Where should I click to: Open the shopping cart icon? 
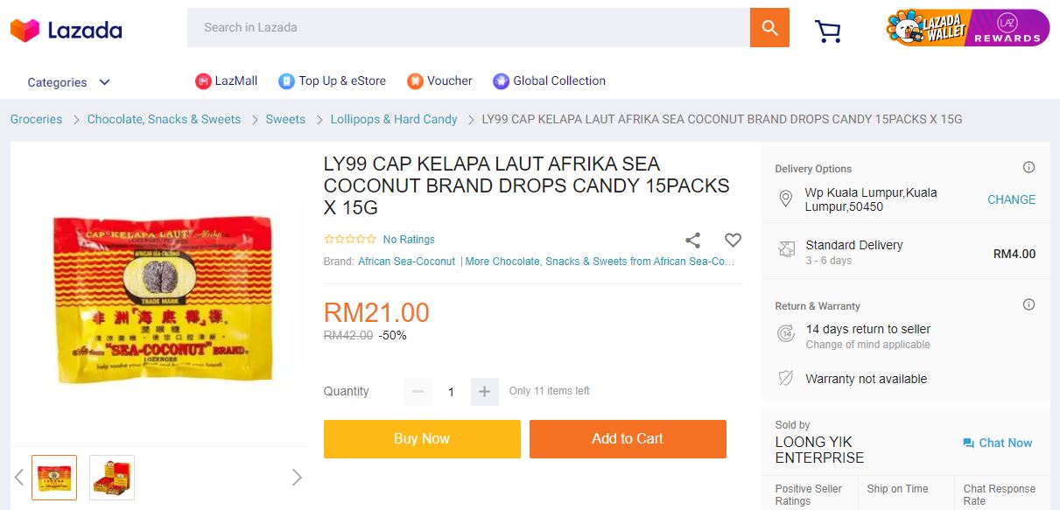pyautogui.click(x=827, y=31)
